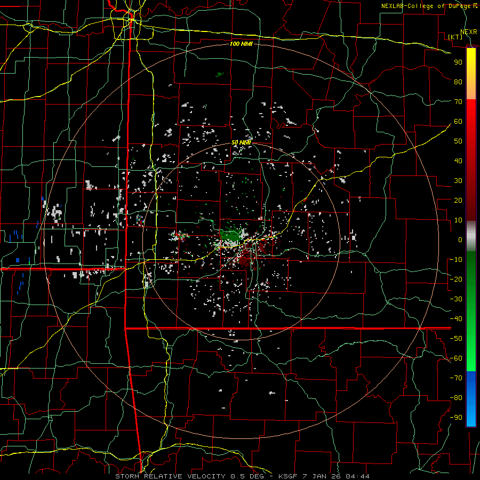Click the 100 NMI range ring label

pyautogui.click(x=241, y=44)
